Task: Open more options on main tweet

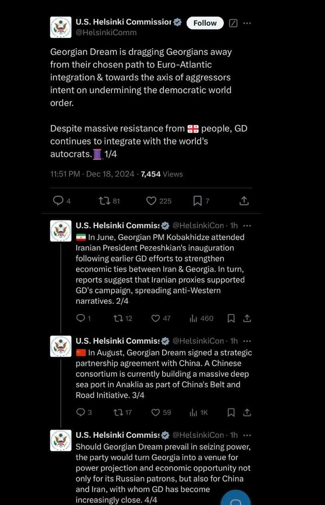Action: pyautogui.click(x=247, y=23)
